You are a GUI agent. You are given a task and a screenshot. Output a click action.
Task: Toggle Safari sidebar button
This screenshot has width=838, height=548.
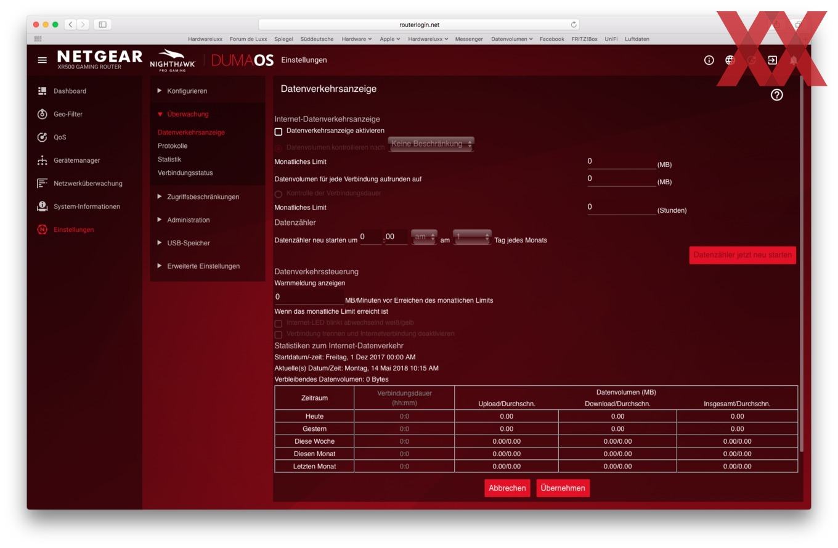click(x=102, y=25)
